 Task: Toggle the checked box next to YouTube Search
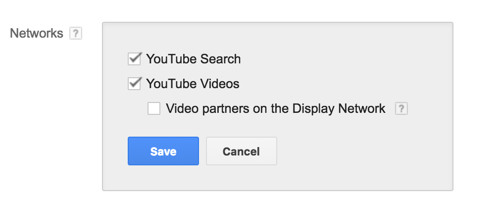(x=134, y=59)
